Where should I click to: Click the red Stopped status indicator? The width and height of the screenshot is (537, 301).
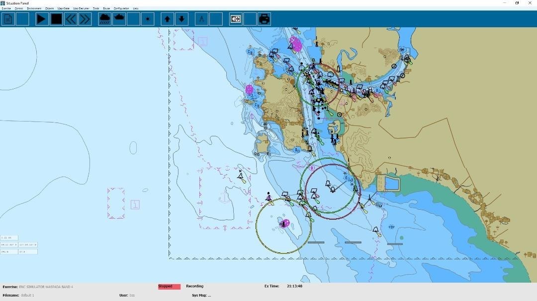(x=169, y=287)
